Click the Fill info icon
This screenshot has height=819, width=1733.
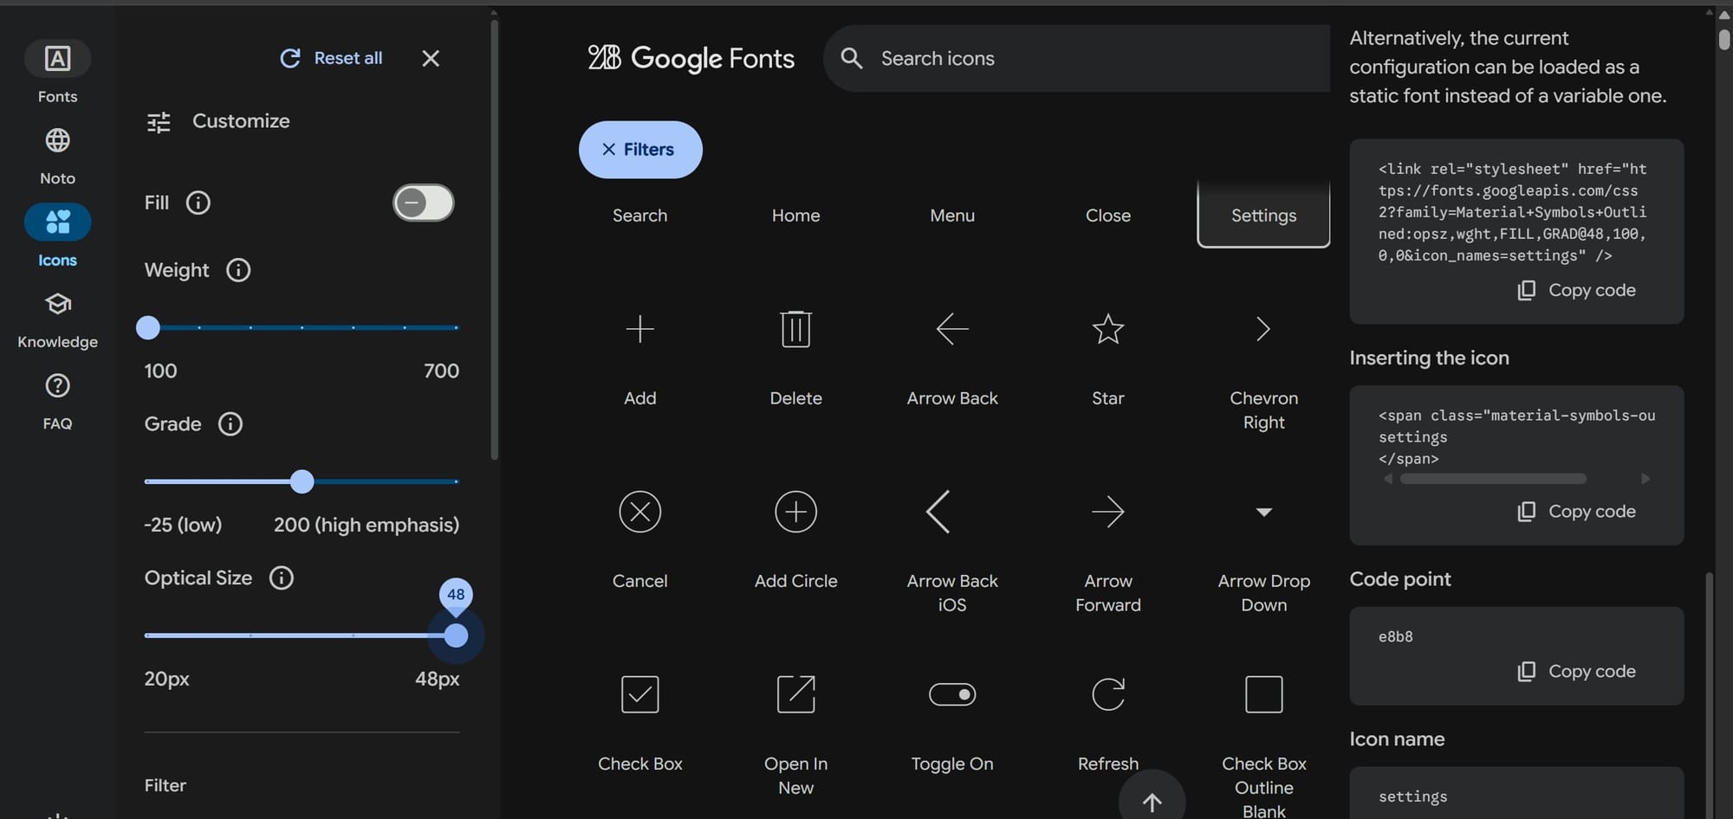click(198, 203)
